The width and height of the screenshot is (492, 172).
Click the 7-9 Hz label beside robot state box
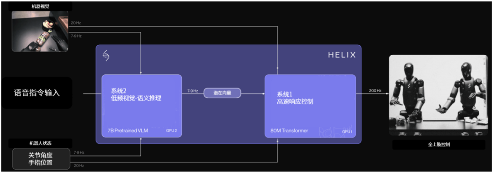79,152
